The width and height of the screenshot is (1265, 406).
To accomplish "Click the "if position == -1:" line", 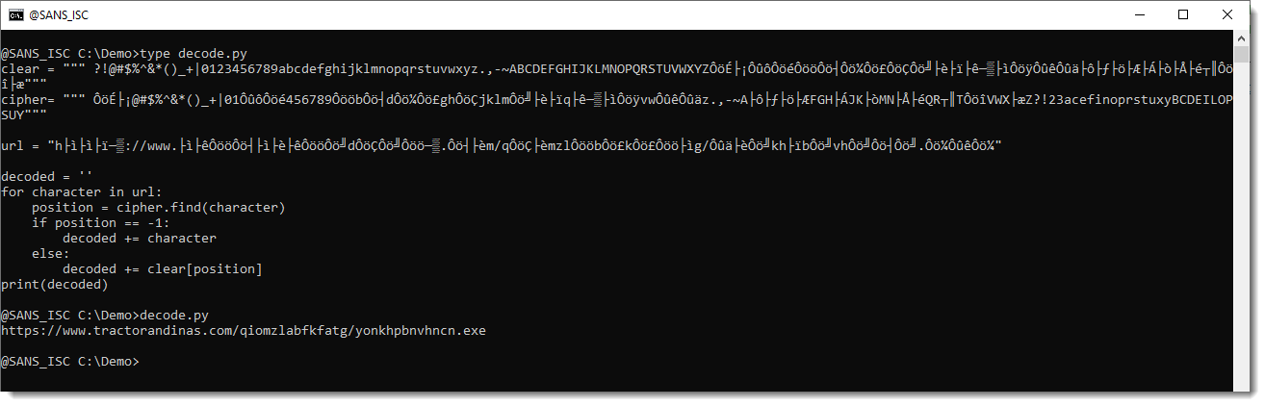I will 101,223.
